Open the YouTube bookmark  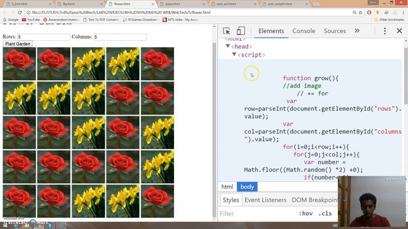click(31, 20)
